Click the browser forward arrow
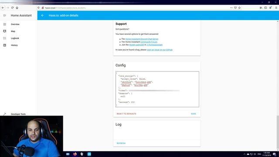Image resolution: width=279 pixels, height=157 pixels. click(8, 8)
